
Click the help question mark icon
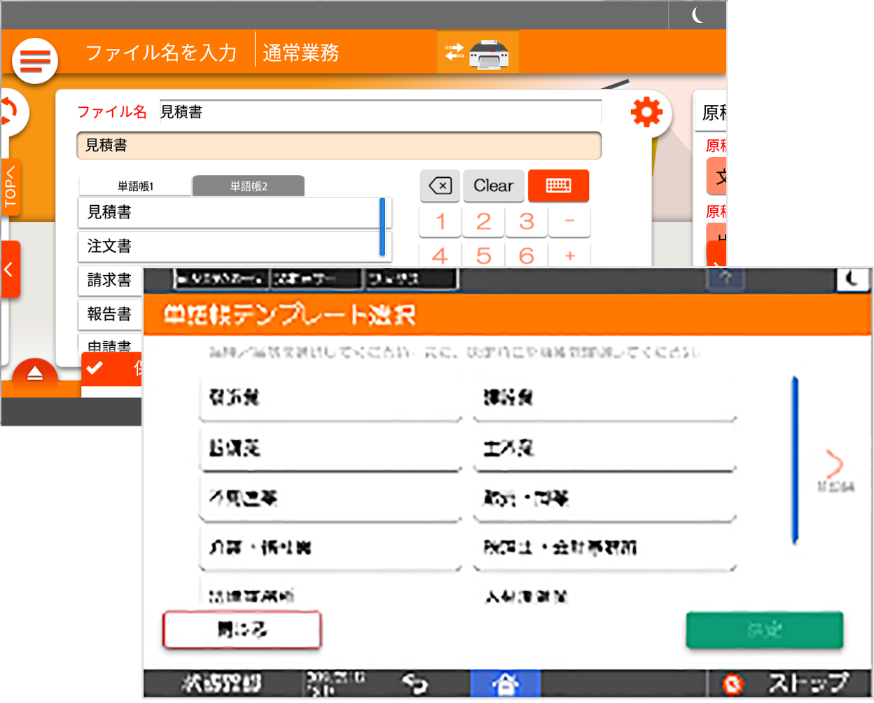coord(726,277)
